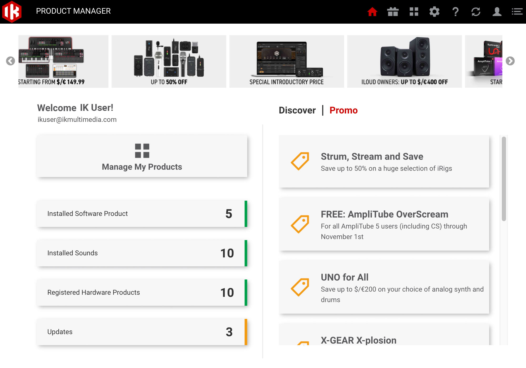Screen dimensions: 526x368
Task: Click the Registered Hardware Products count 10
Action: coord(227,293)
